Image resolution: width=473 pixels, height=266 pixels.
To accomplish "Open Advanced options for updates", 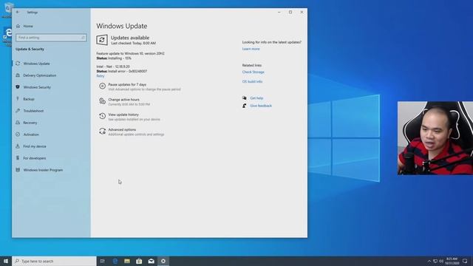I will point(122,130).
